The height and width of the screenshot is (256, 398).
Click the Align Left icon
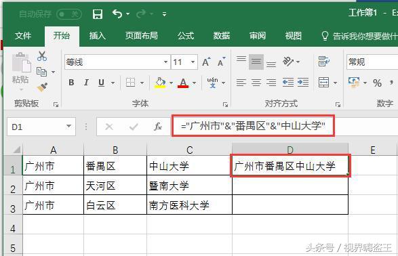tap(241, 83)
